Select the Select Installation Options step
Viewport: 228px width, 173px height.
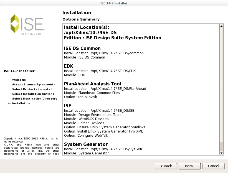coord(33,94)
